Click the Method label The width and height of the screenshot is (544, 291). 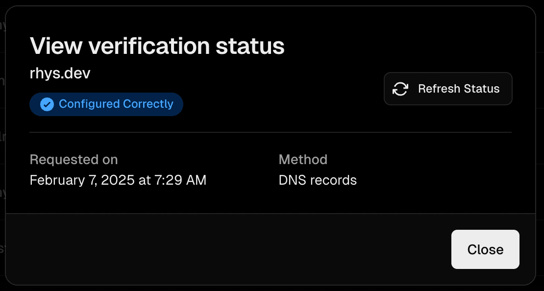tap(302, 159)
